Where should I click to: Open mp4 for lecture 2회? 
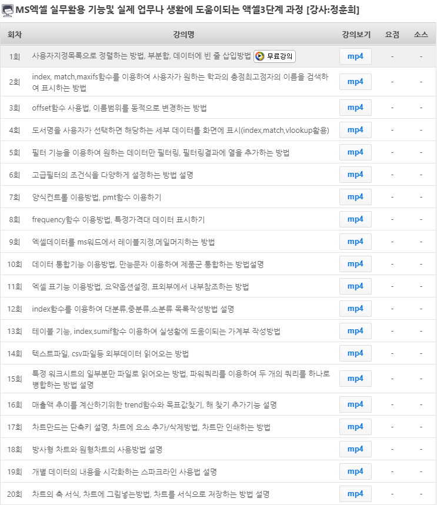[355, 82]
